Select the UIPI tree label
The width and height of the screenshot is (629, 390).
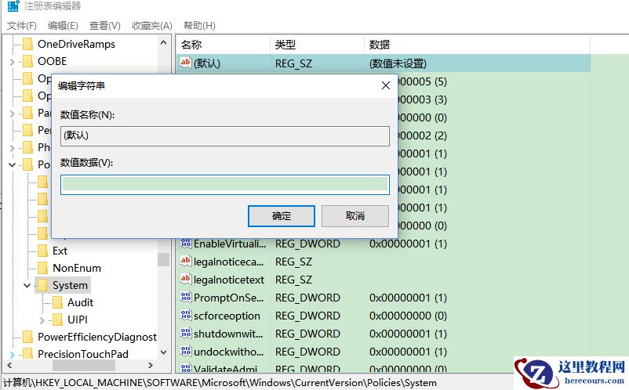[x=78, y=320]
